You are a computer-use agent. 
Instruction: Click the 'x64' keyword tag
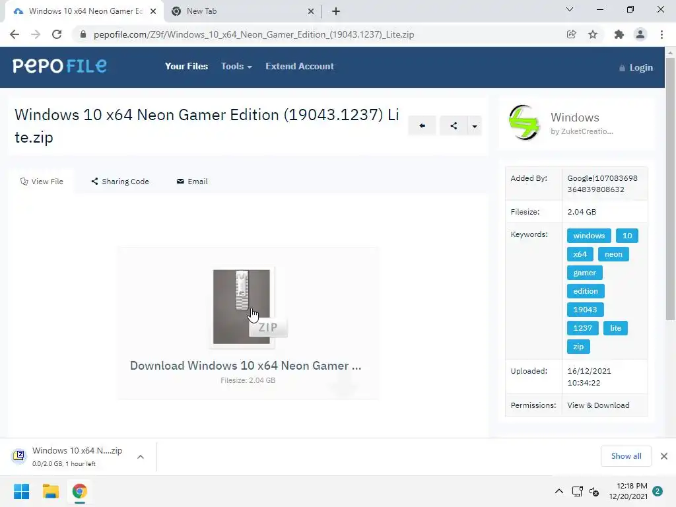(580, 254)
